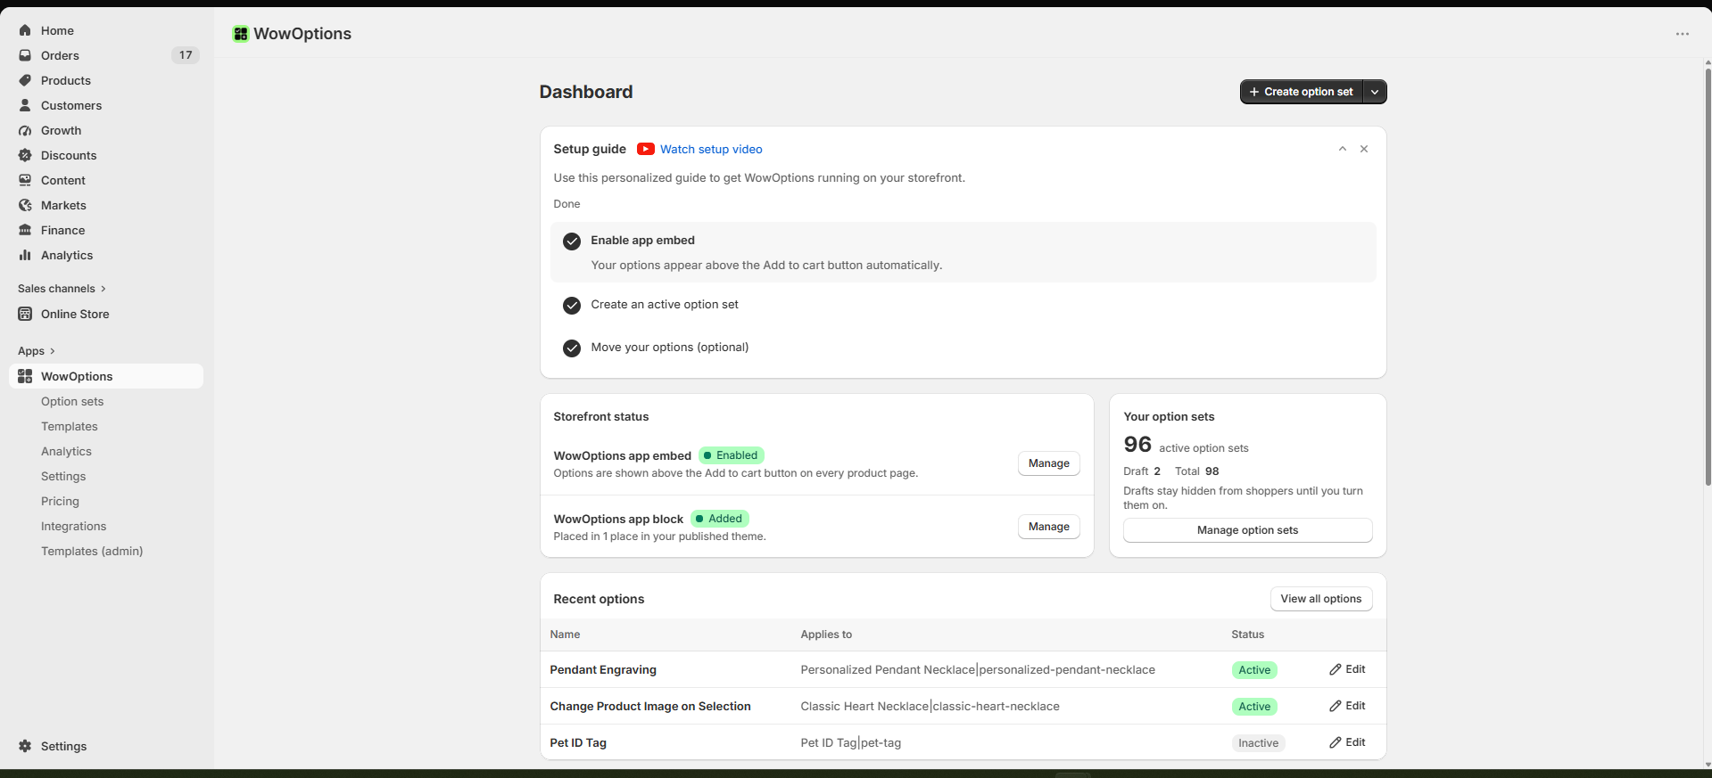This screenshot has width=1712, height=778.
Task: Dismiss the Setup guide card
Action: tap(1364, 149)
